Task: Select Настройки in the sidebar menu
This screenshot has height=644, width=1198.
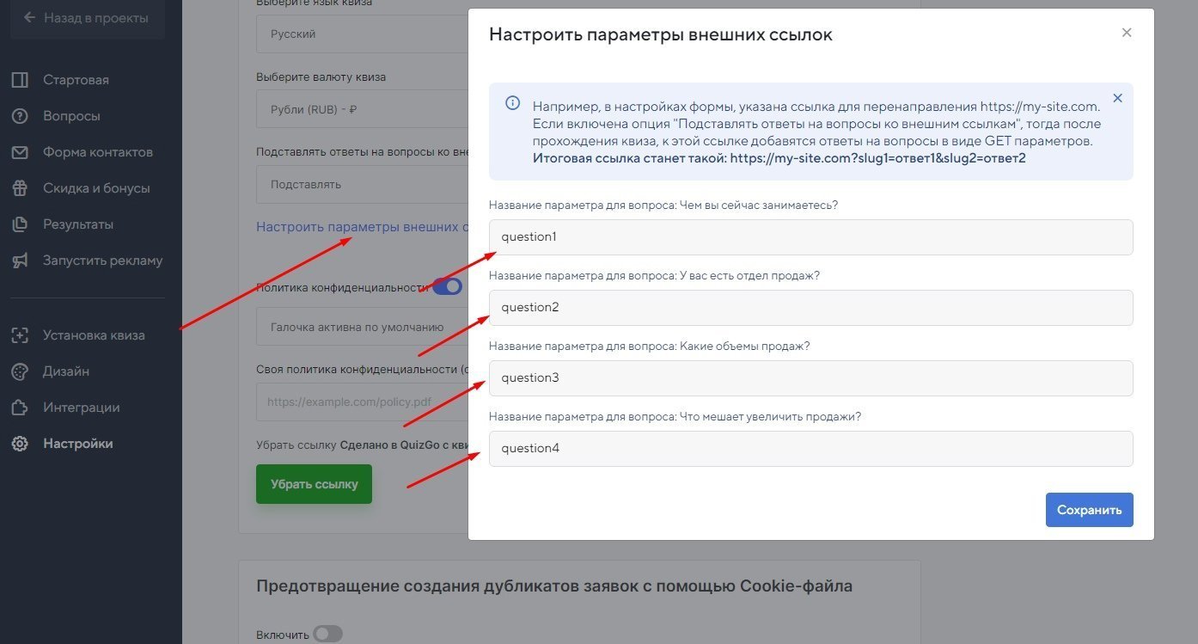Action: 77,444
